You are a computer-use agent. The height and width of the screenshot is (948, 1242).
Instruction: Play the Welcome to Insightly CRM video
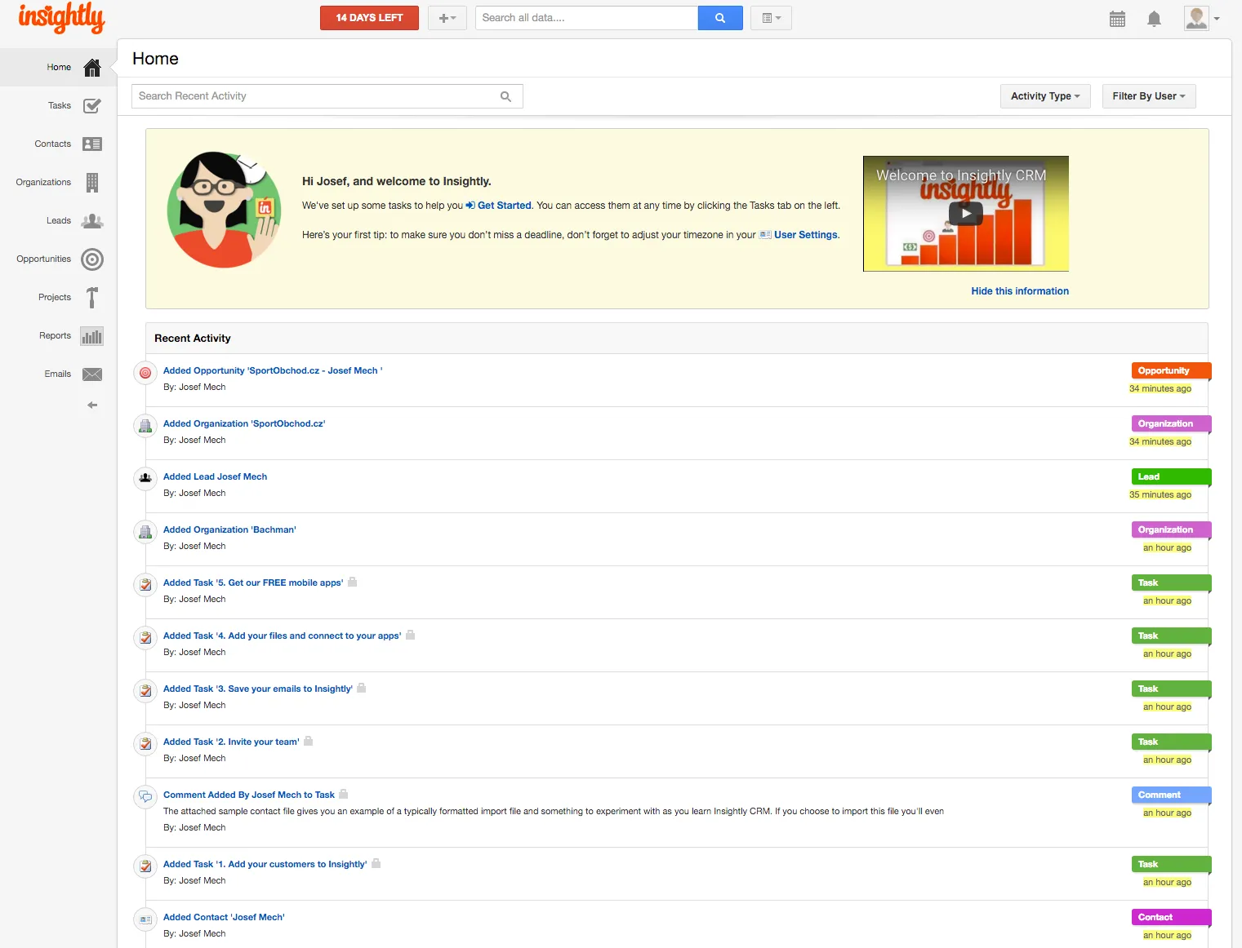tap(966, 214)
